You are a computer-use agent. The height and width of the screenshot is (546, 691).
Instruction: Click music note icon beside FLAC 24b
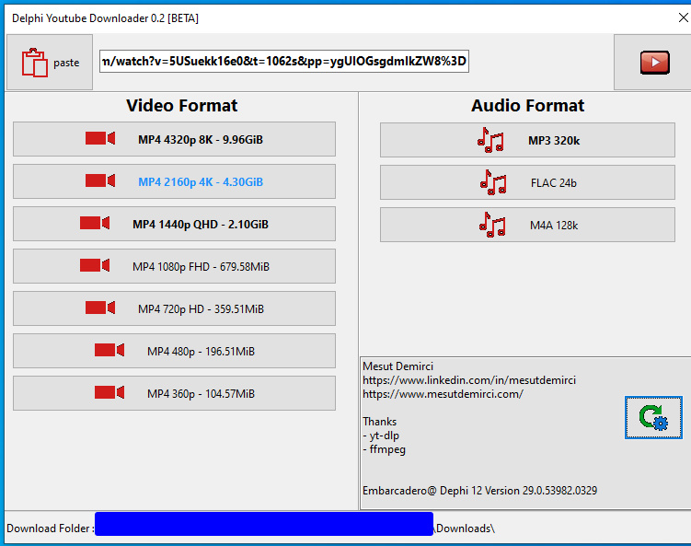tap(493, 182)
